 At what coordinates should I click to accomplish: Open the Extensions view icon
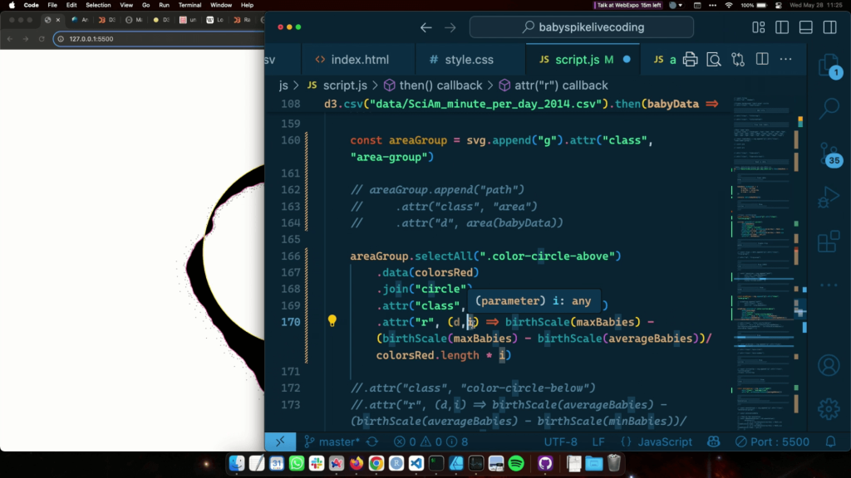click(828, 241)
